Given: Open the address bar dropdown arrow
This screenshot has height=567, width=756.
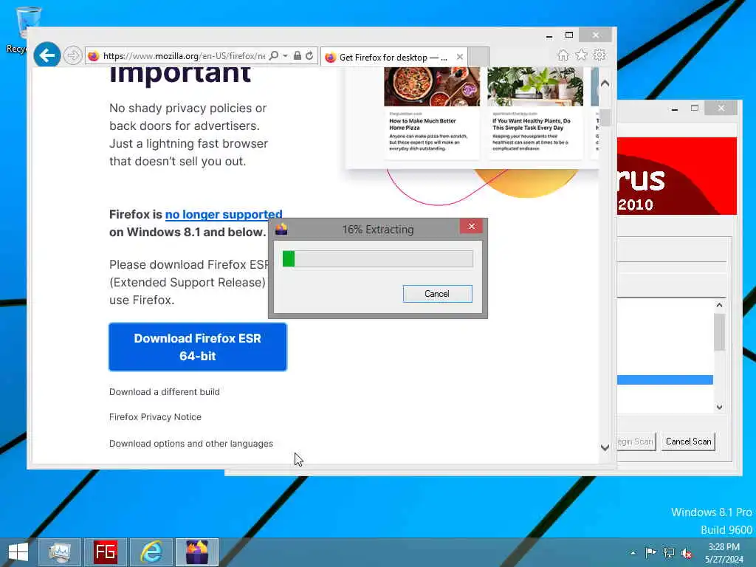Looking at the screenshot, I should tap(286, 56).
